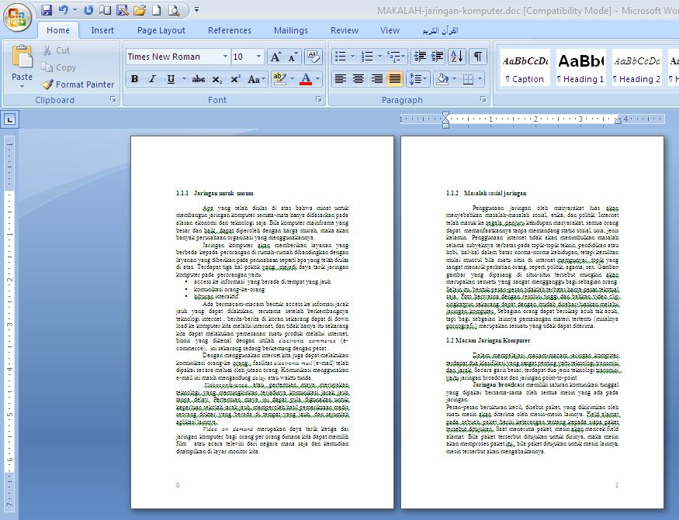This screenshot has height=520, width=679.
Task: Open the Font dialog launcher
Action: coord(318,98)
